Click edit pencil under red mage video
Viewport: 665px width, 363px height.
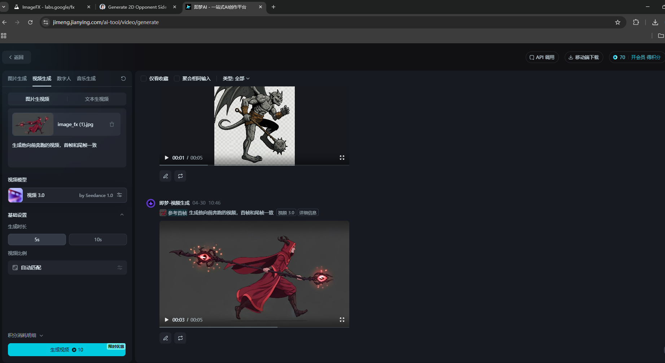165,338
